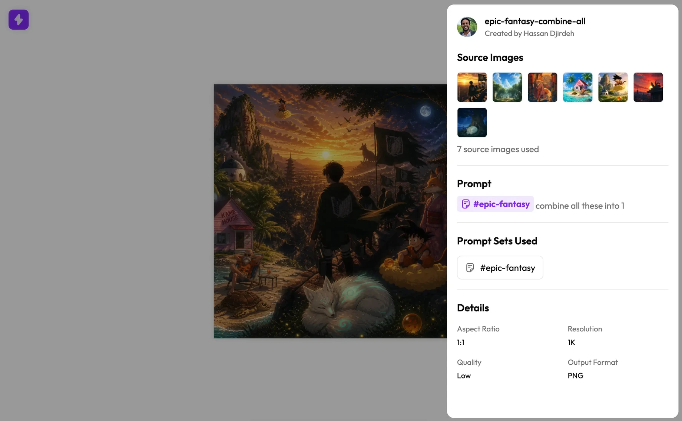Click the Source Images heading

(x=490, y=57)
